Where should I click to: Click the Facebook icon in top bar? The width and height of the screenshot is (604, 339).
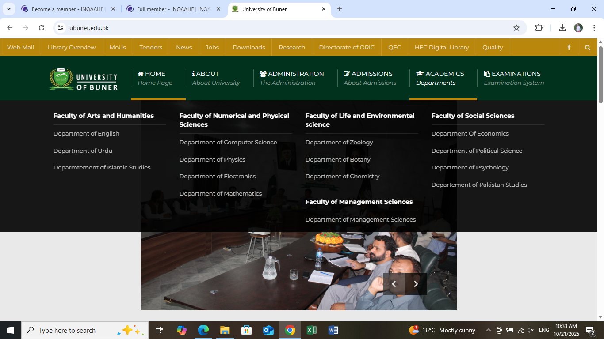pos(569,48)
